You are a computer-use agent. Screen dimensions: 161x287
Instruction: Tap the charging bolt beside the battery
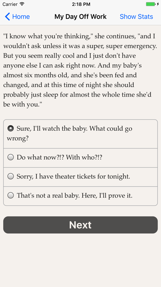pyautogui.click(x=158, y=4)
